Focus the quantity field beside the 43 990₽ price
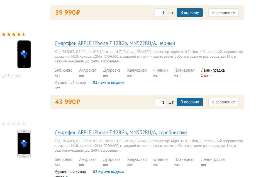The width and height of the screenshot is (268, 177). coord(161,102)
